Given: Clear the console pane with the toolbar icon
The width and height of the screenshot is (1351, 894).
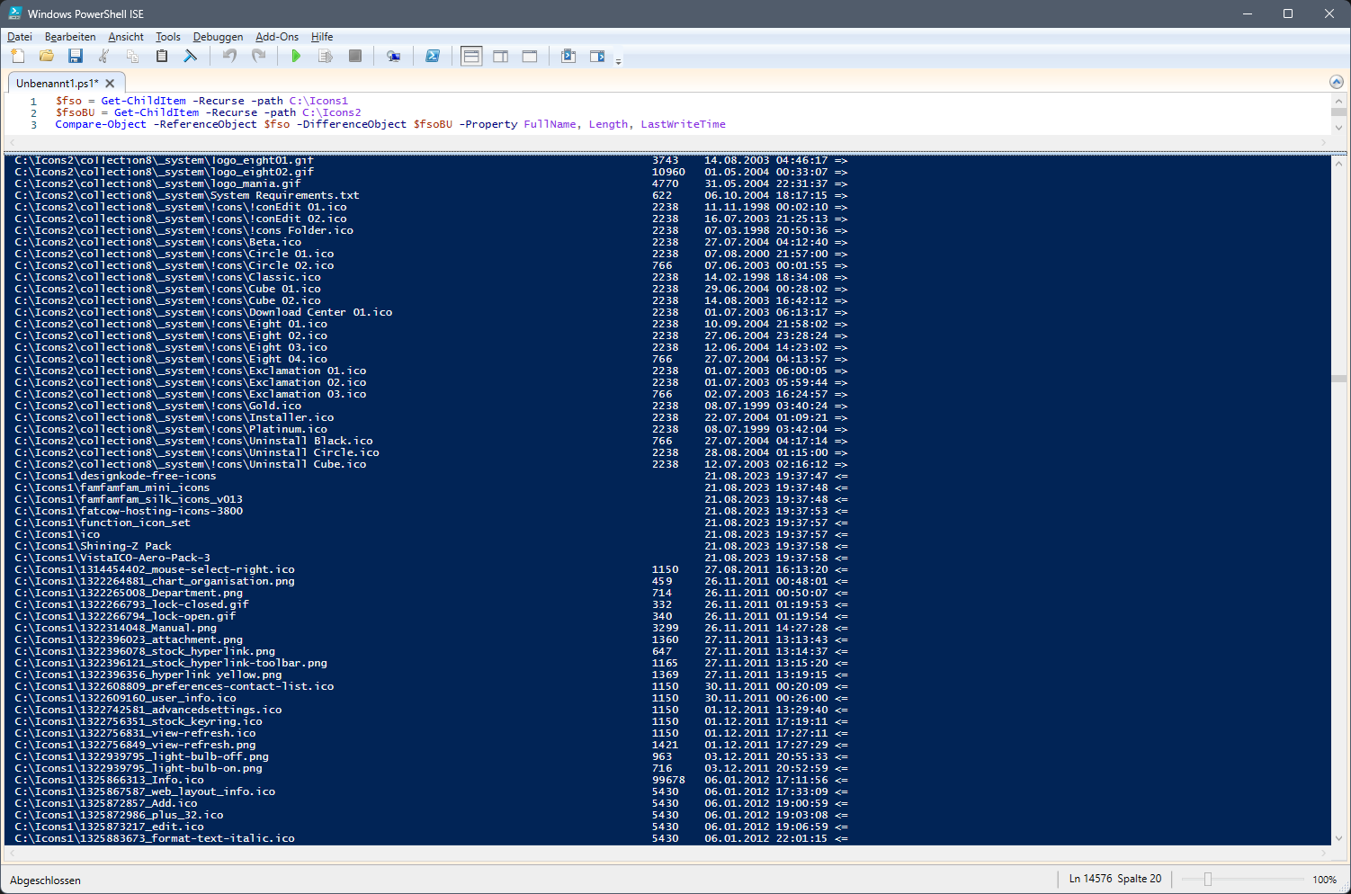Looking at the screenshot, I should 191,56.
